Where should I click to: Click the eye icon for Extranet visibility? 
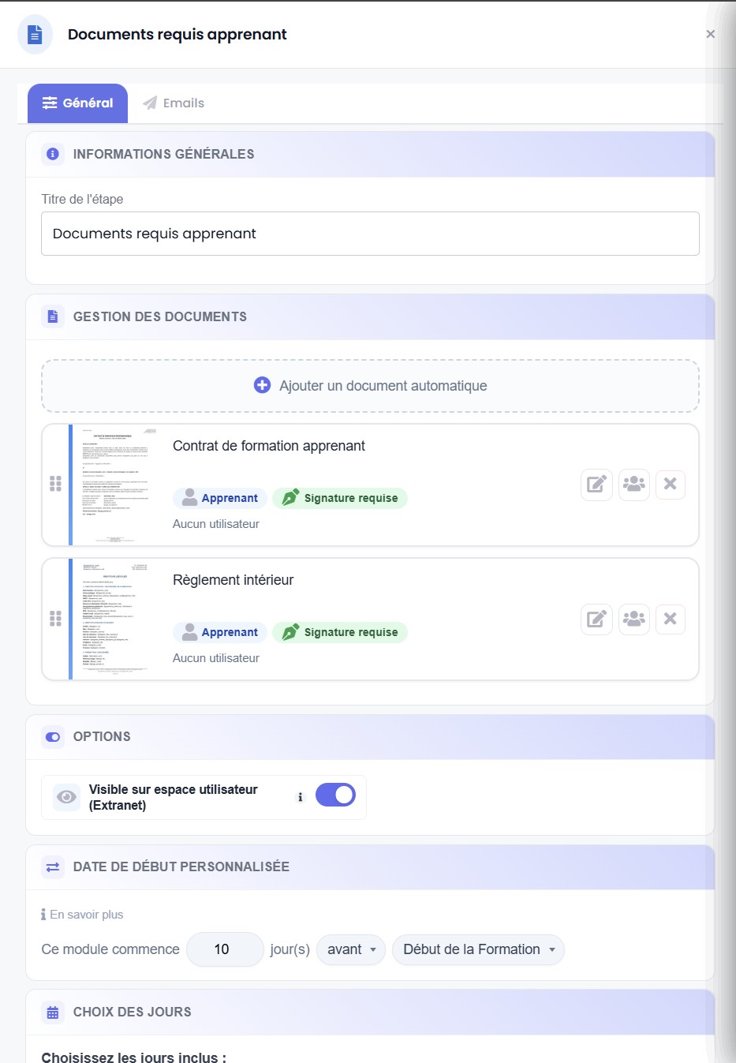[x=67, y=797]
